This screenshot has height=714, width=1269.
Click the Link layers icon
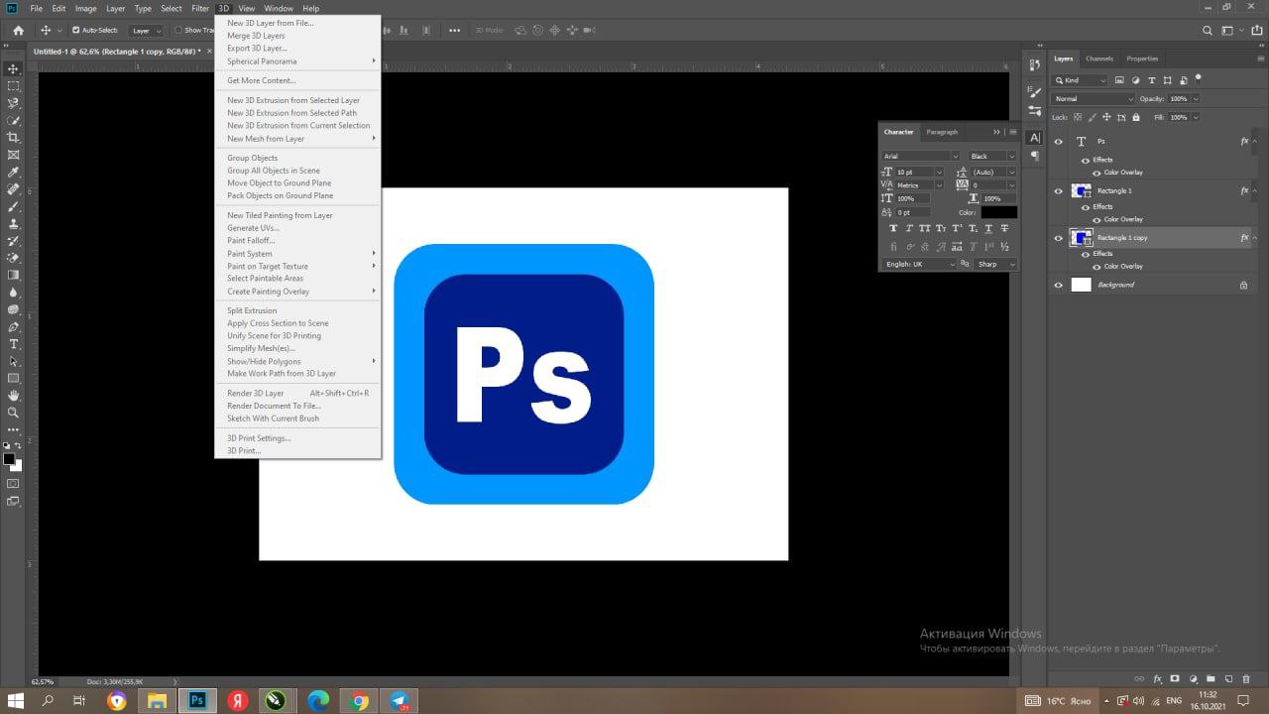1139,679
